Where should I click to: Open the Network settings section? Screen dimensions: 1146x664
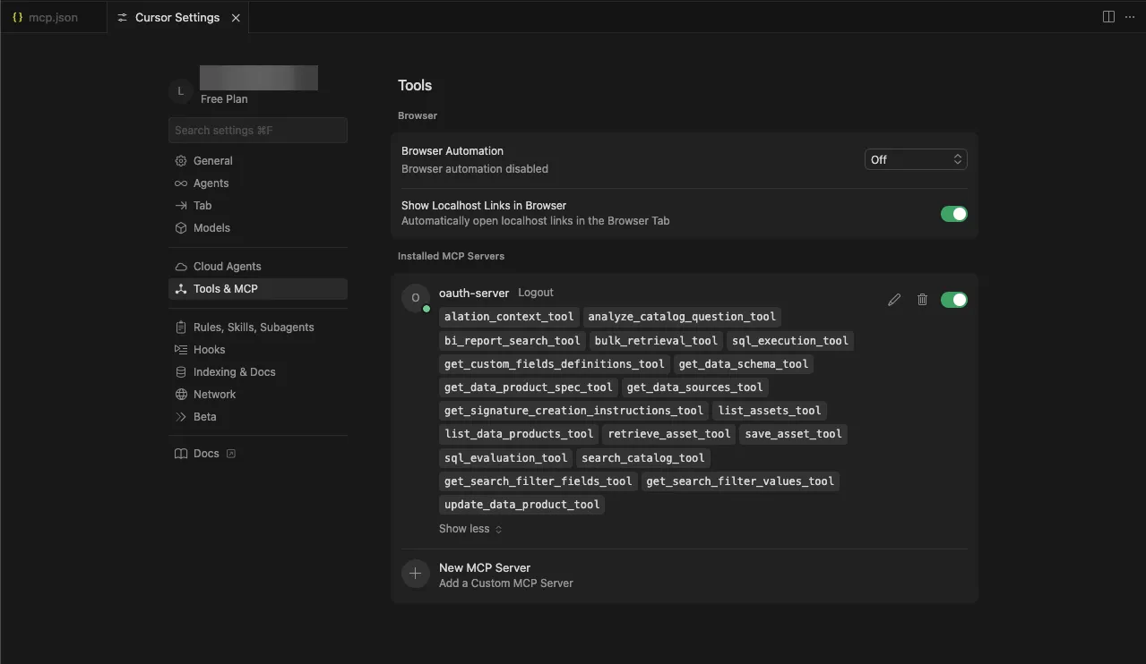click(215, 394)
